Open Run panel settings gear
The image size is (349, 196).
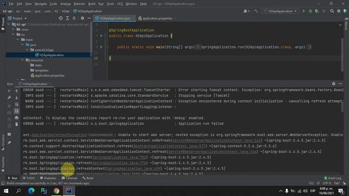[x=333, y=84]
